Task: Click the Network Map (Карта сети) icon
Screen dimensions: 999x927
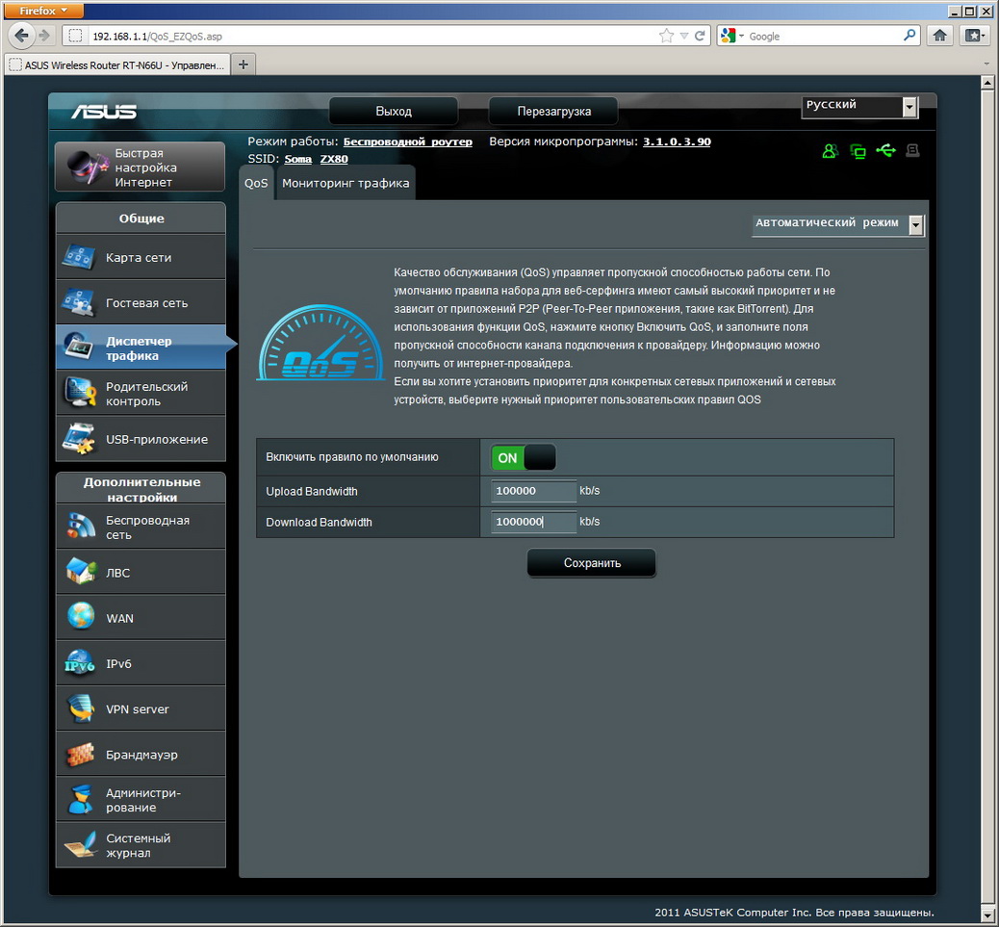Action: tap(79, 258)
